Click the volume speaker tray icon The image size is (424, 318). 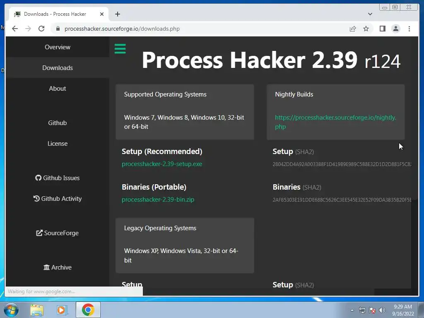[382, 310]
